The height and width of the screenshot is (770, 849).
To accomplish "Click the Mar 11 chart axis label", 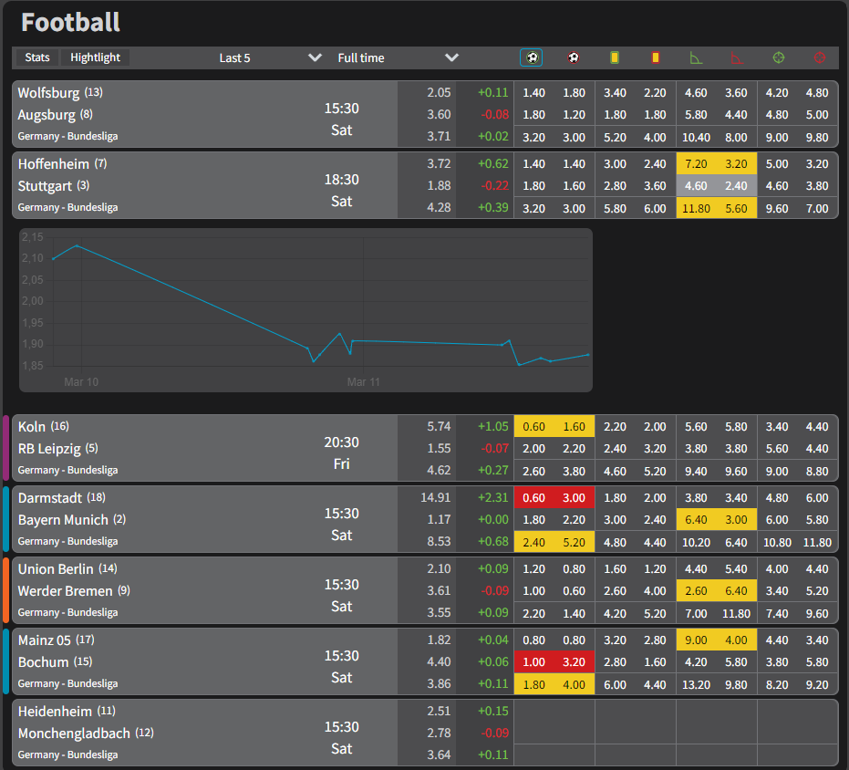I will pyautogui.click(x=363, y=382).
